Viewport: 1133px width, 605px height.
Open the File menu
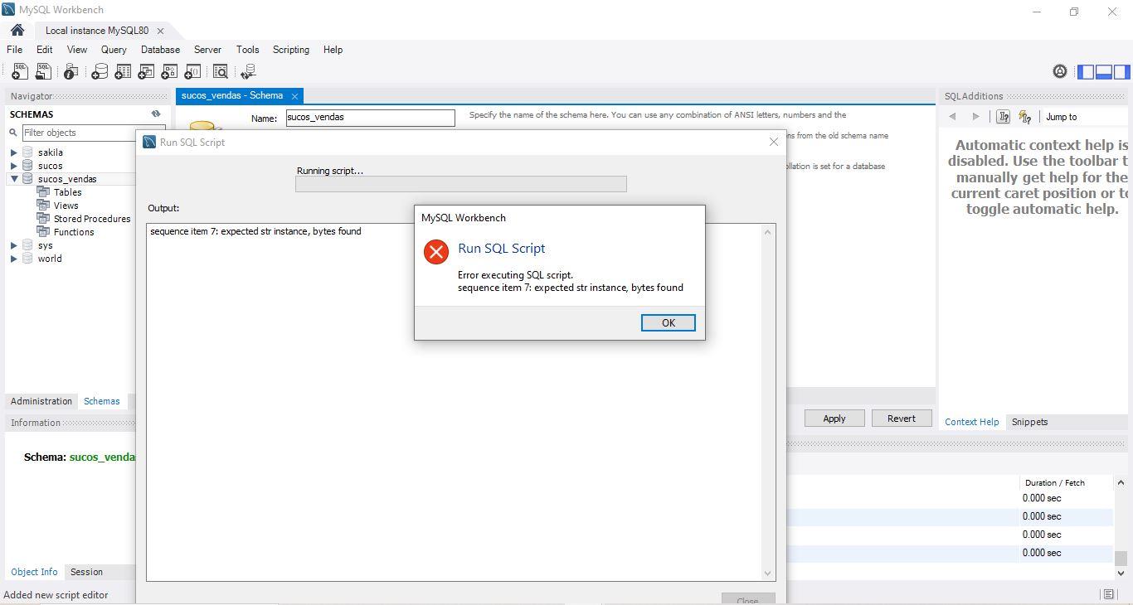pos(15,50)
